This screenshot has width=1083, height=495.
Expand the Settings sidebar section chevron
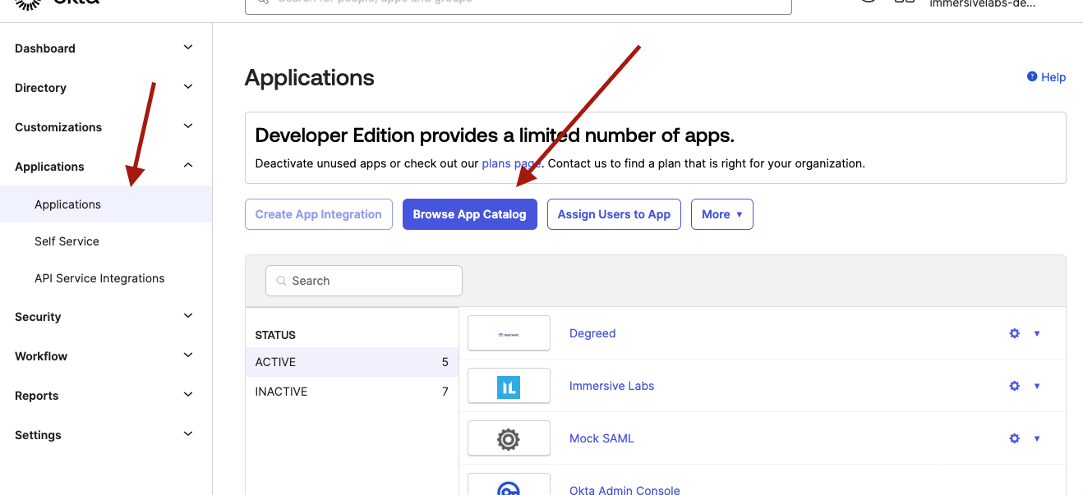(x=188, y=434)
